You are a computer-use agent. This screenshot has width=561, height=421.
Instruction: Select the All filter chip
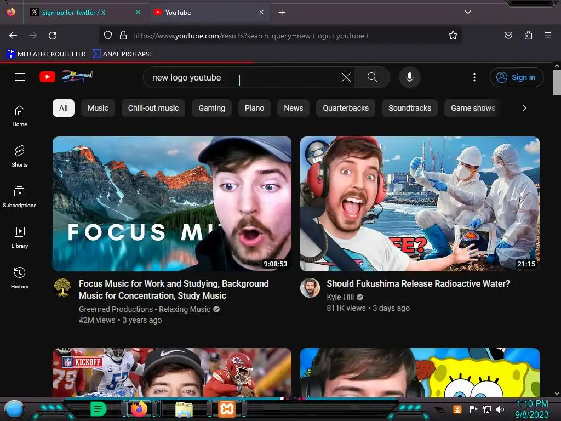(64, 108)
